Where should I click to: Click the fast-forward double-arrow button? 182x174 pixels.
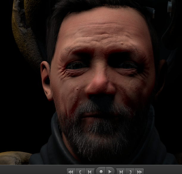tap(139, 171)
